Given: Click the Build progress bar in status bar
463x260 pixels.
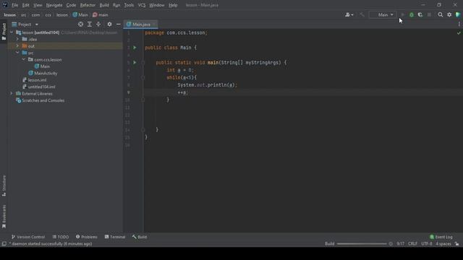Looking at the screenshot, I should point(362,244).
